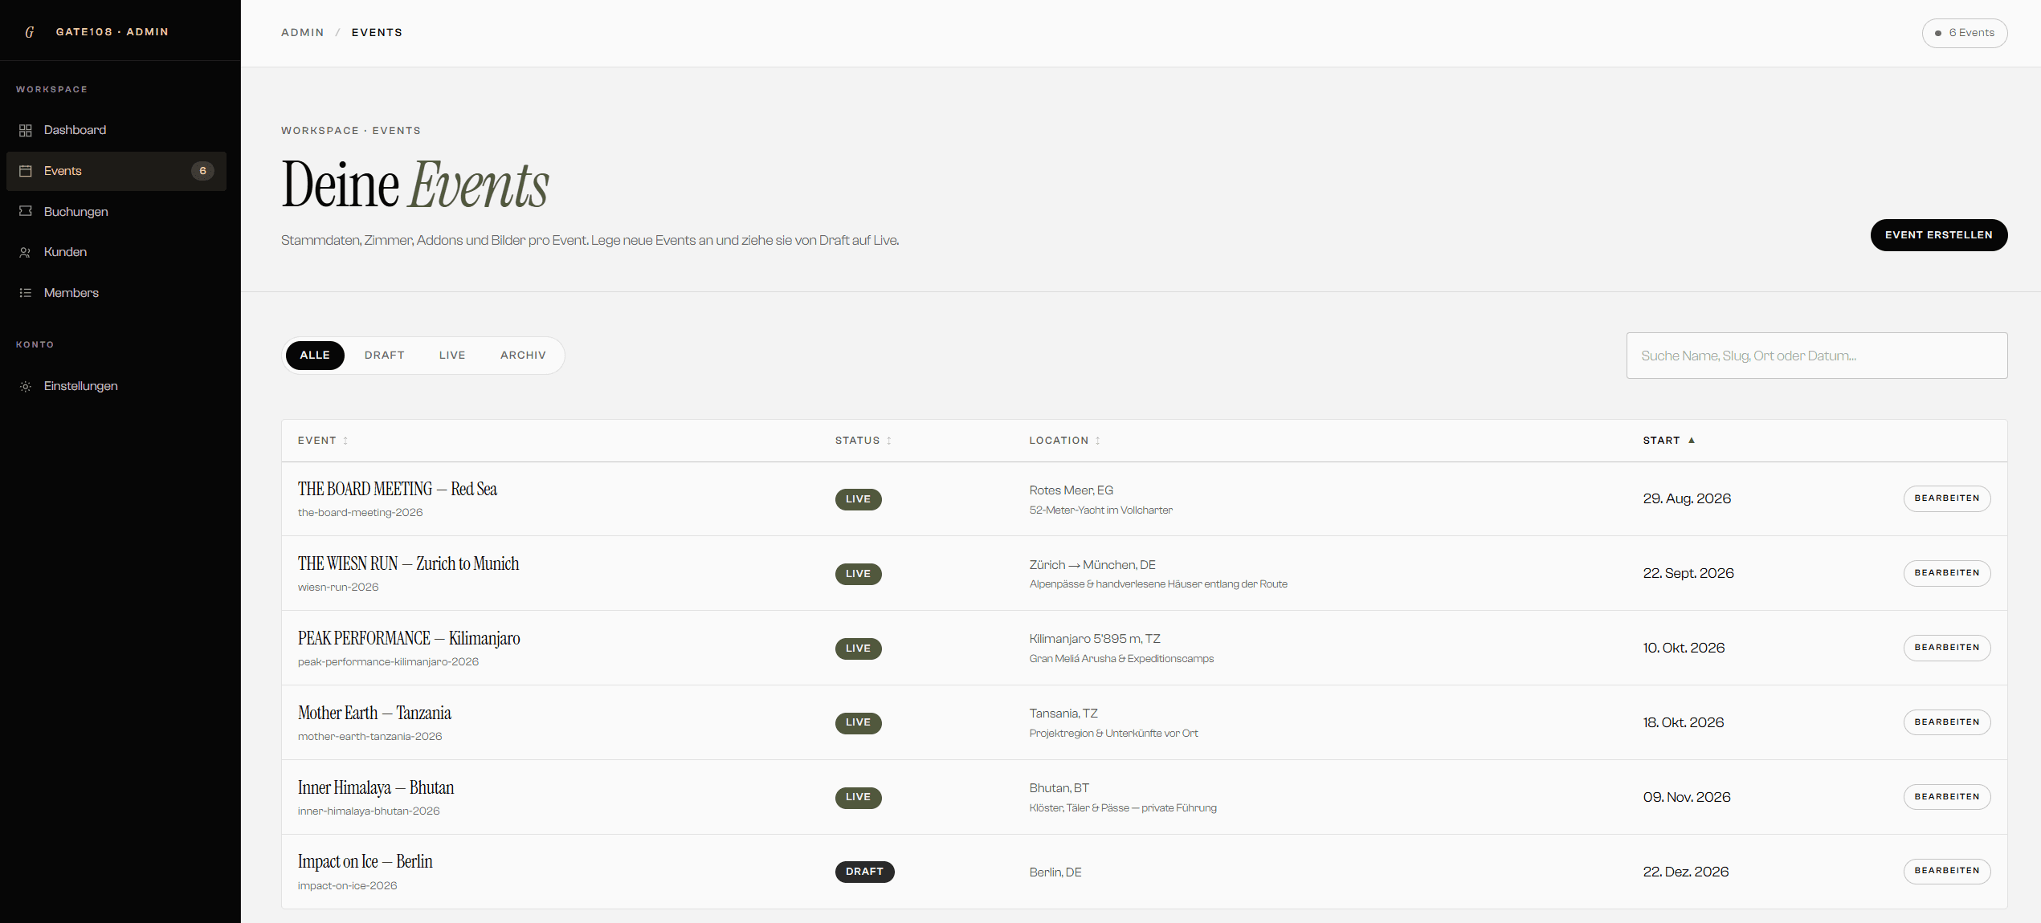Screen dimensions: 2041x923
Task: Open Kunden in the sidebar
Action: [116, 252]
